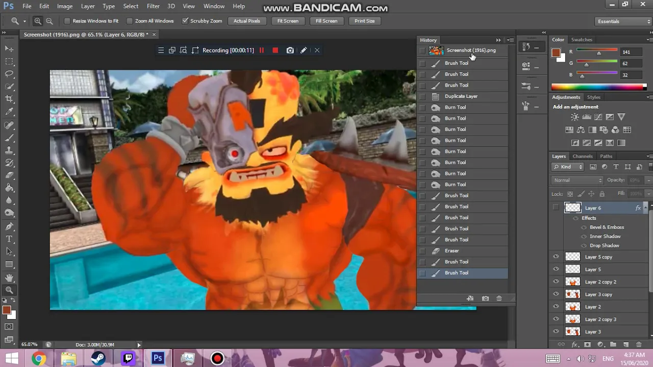Open the Essentials workspace dropdown

623,21
